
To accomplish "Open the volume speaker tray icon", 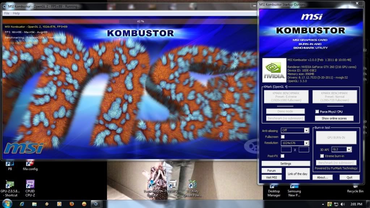I will [x=343, y=204].
